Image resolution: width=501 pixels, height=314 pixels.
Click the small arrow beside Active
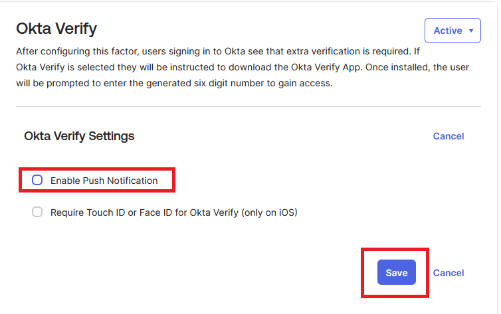click(471, 31)
